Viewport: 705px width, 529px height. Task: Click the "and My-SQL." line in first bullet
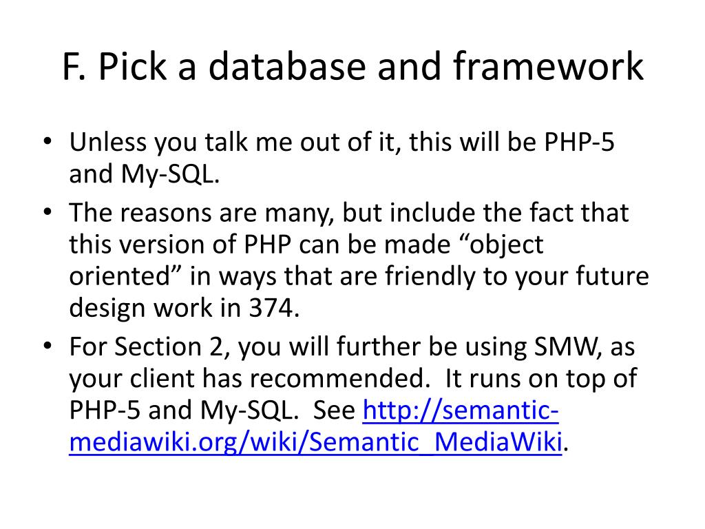[144, 175]
